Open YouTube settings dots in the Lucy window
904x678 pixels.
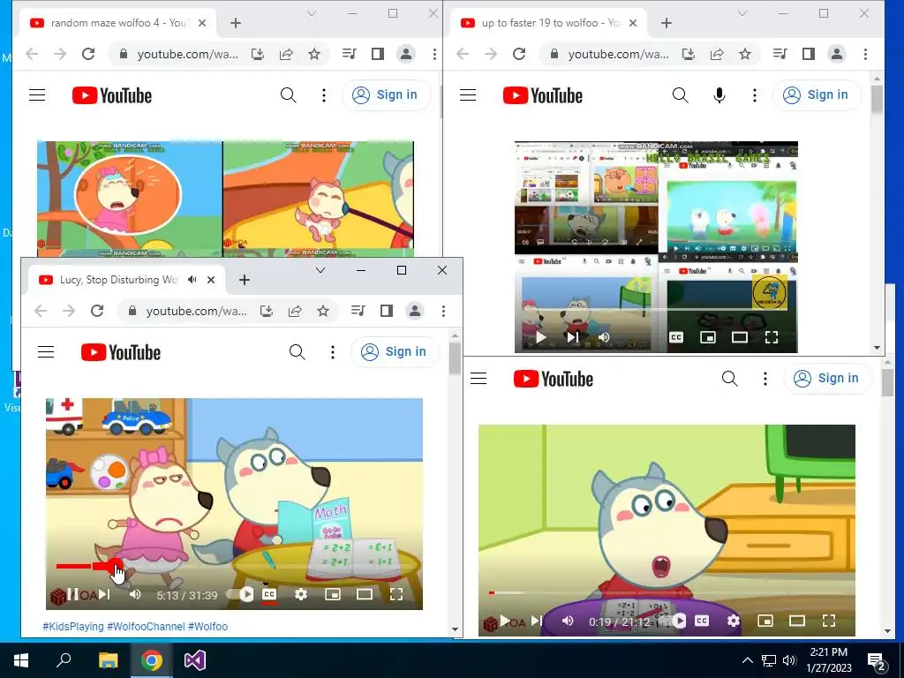click(333, 351)
